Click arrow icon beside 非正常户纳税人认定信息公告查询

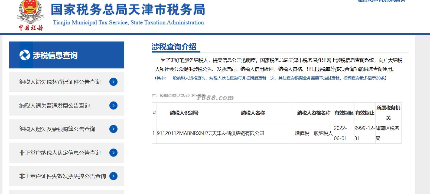click(x=113, y=153)
